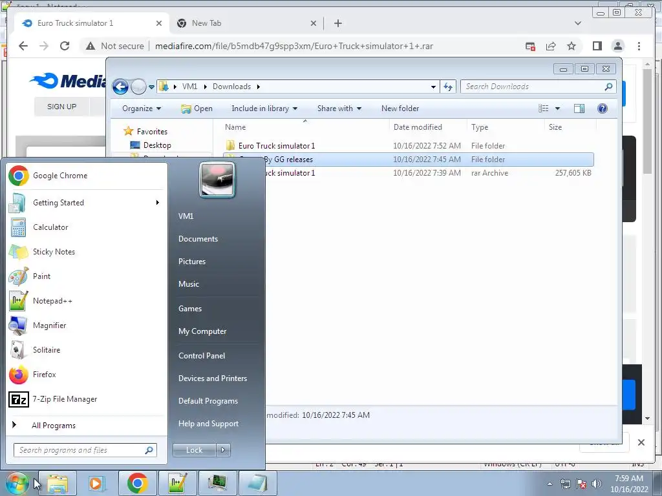Viewport: 662px width, 496px height.
Task: Sort by the Date modified column
Action: [x=428, y=127]
